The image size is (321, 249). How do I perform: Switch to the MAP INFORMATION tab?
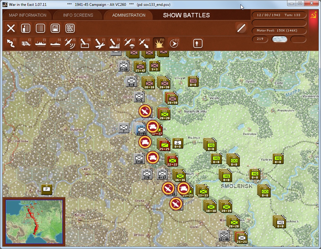coord(27,15)
